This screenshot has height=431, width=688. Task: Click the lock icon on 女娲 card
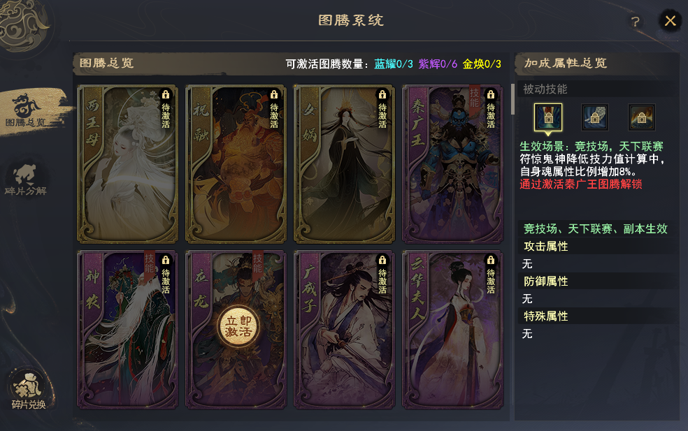click(382, 95)
